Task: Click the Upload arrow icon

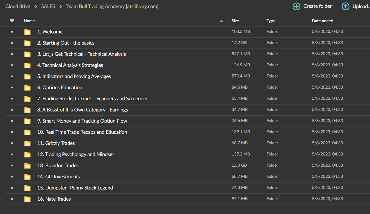Action: (x=345, y=6)
